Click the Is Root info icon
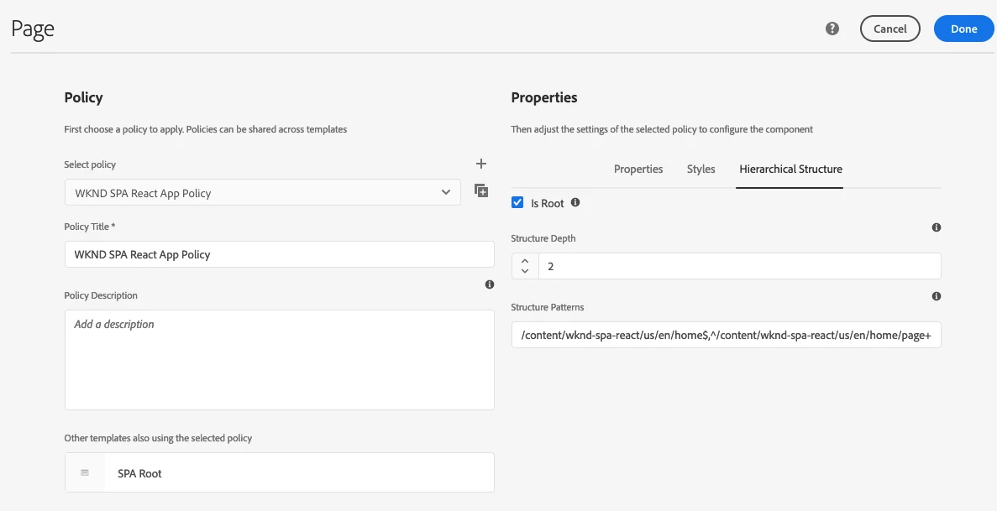 point(575,203)
